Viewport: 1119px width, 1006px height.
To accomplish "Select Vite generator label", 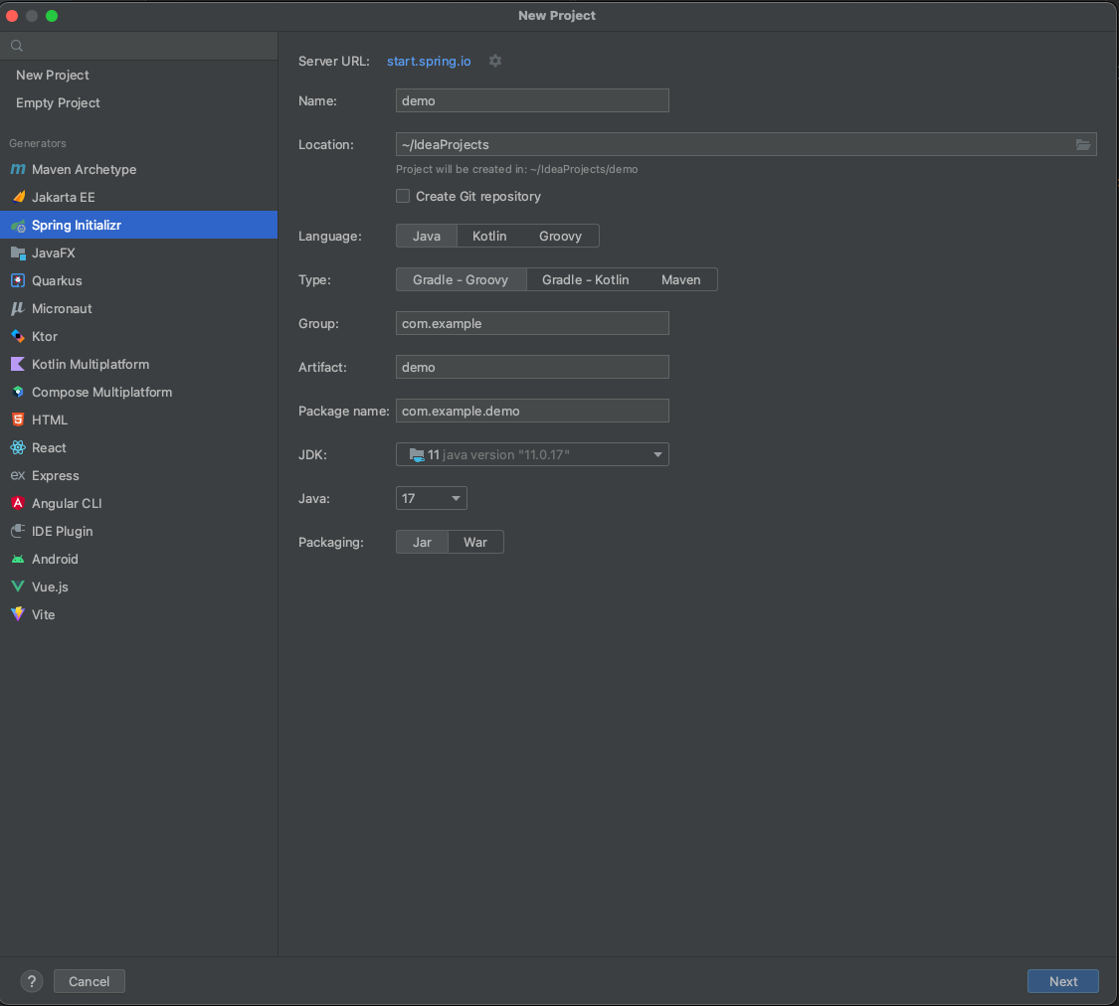I will coord(44,614).
